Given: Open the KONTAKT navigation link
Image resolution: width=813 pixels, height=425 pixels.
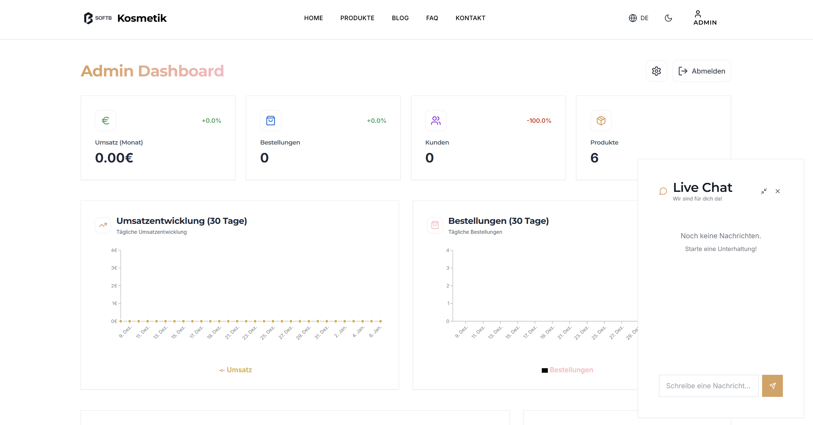Looking at the screenshot, I should point(470,18).
